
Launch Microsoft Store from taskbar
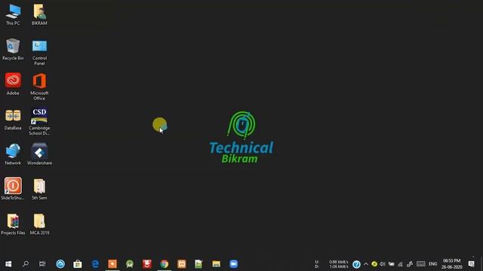tap(78, 264)
